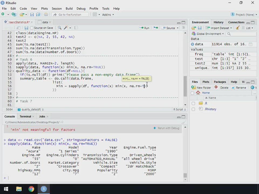Click the find/replace magnifier icon in the editor

point(59,28)
